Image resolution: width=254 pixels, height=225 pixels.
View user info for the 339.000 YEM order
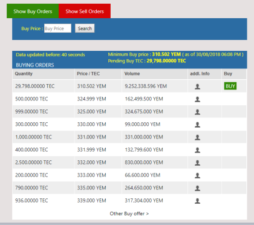tap(197, 201)
